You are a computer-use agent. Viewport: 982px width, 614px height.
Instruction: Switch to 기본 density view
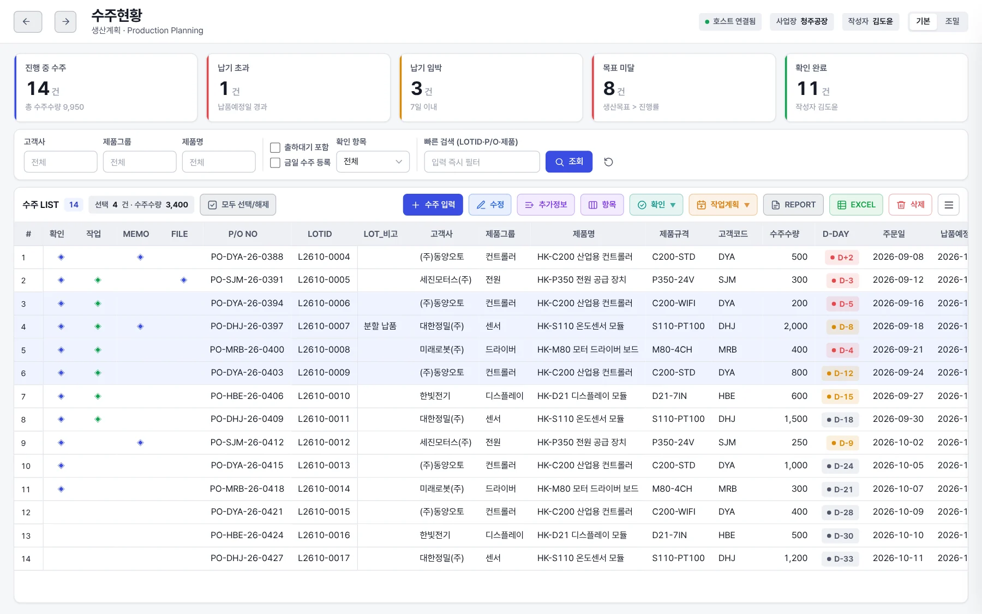pyautogui.click(x=923, y=21)
